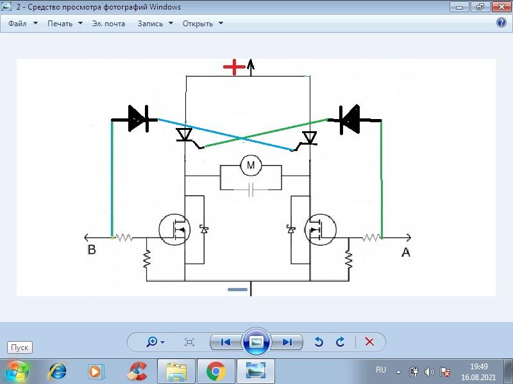Open the Печать menu

tap(60, 24)
